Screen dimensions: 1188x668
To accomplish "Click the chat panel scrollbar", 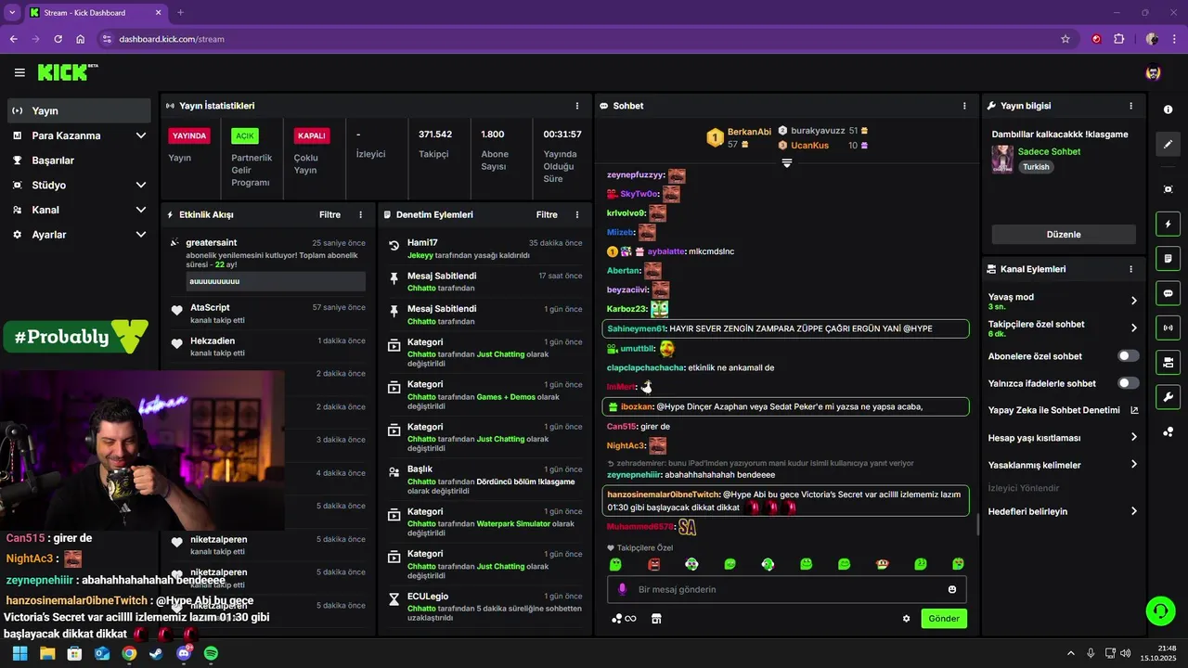I will pos(976,525).
